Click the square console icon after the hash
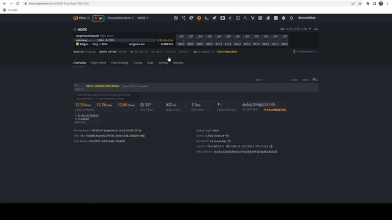 [x=238, y=18]
